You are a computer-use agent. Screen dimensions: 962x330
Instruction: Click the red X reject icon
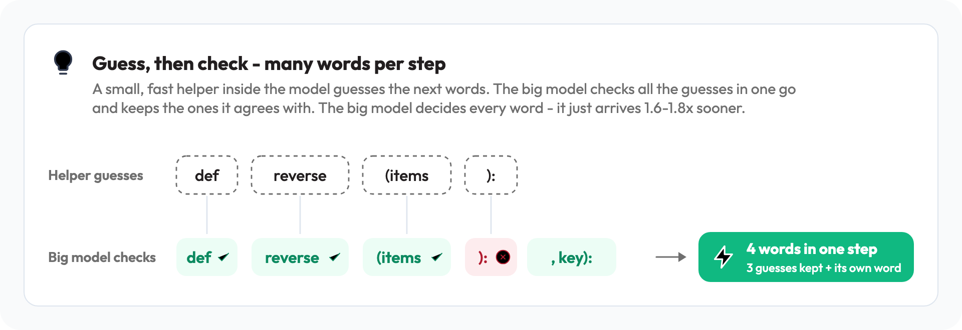pyautogui.click(x=503, y=257)
